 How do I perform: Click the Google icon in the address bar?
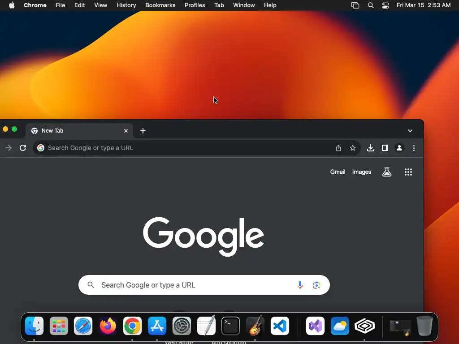tap(41, 148)
